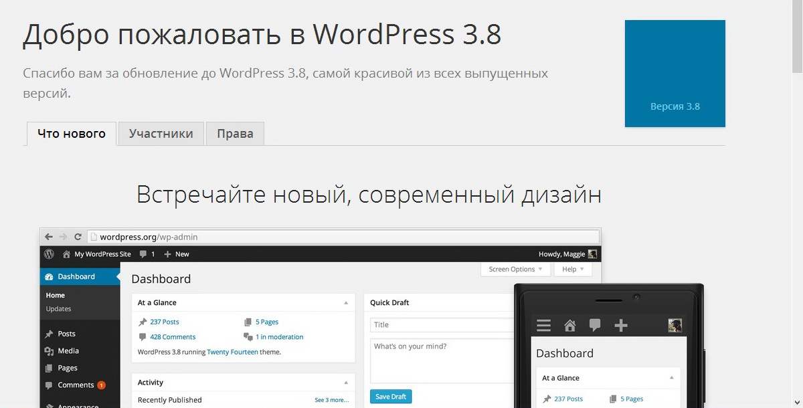Click the plus New item in admin bar
Viewport: 803px width, 408px height.
(x=177, y=254)
